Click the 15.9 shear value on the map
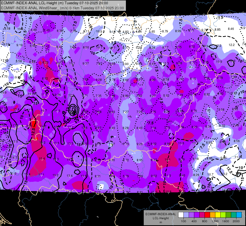This screenshot has height=226, width=246. (x=41, y=191)
